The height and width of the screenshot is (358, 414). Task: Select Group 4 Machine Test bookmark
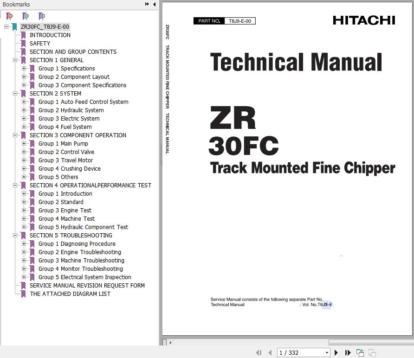(66, 219)
